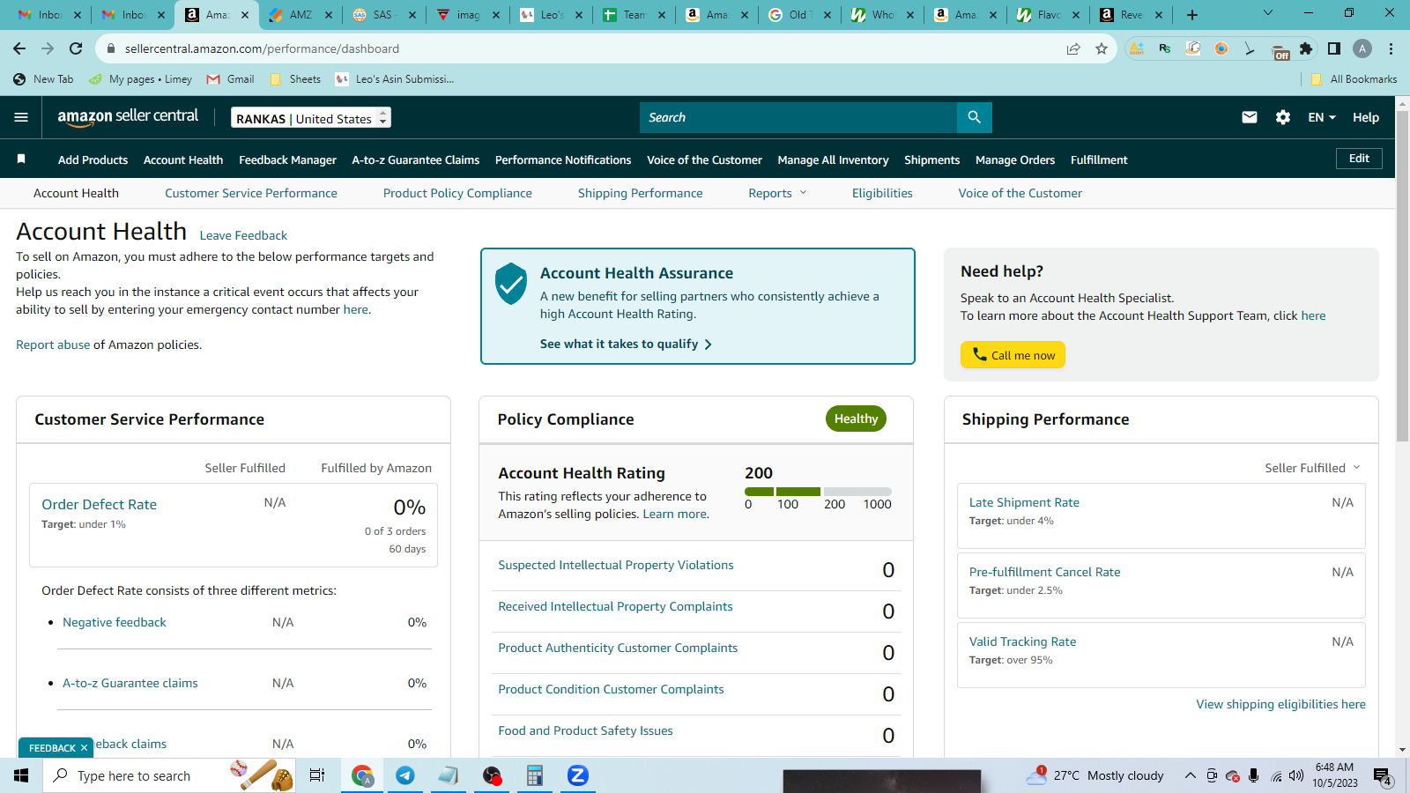Image resolution: width=1410 pixels, height=793 pixels.
Task: Open Add Products in the top menu
Action: (x=93, y=159)
